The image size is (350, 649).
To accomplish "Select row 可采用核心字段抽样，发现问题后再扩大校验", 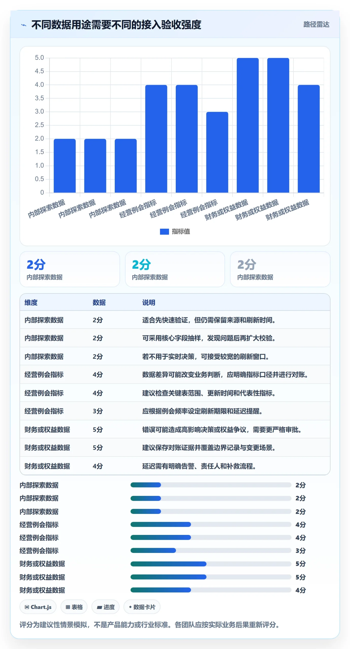I will click(x=175, y=338).
